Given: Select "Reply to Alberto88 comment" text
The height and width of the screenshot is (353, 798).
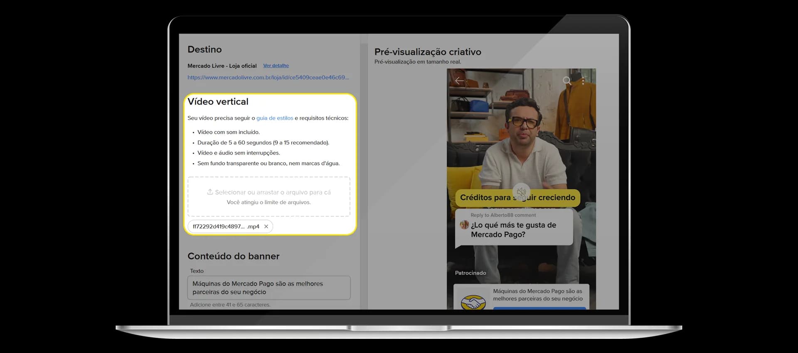Looking at the screenshot, I should click(x=503, y=215).
